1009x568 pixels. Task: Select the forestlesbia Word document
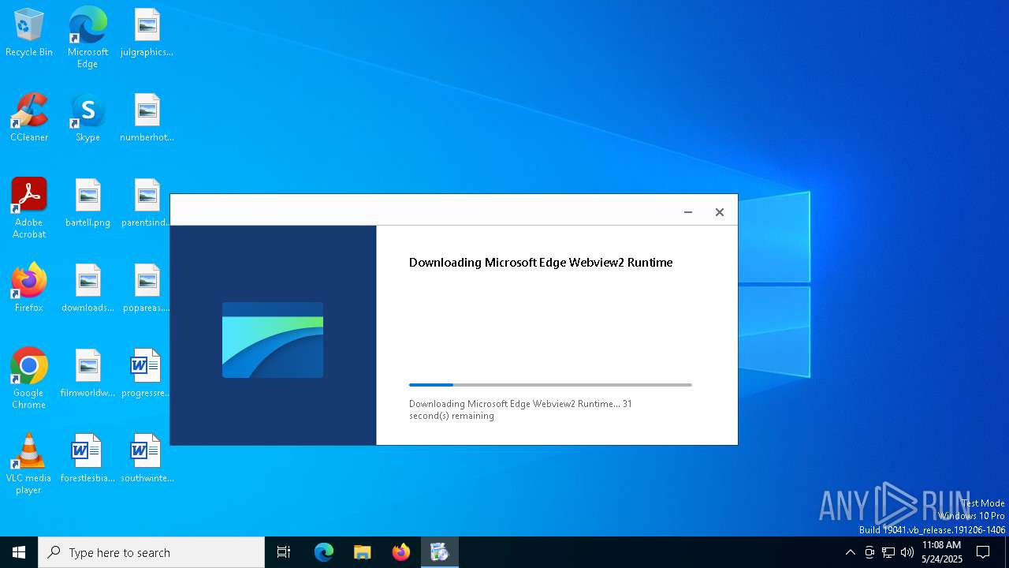(x=87, y=458)
